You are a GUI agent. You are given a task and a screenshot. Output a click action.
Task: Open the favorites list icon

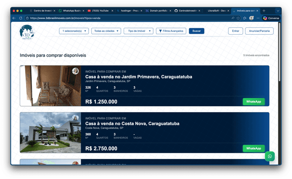[245, 18]
